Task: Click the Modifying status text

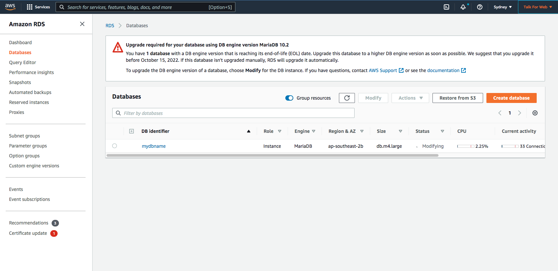Action: [x=433, y=146]
